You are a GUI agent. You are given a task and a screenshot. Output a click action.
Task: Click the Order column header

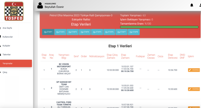pos(84,56)
